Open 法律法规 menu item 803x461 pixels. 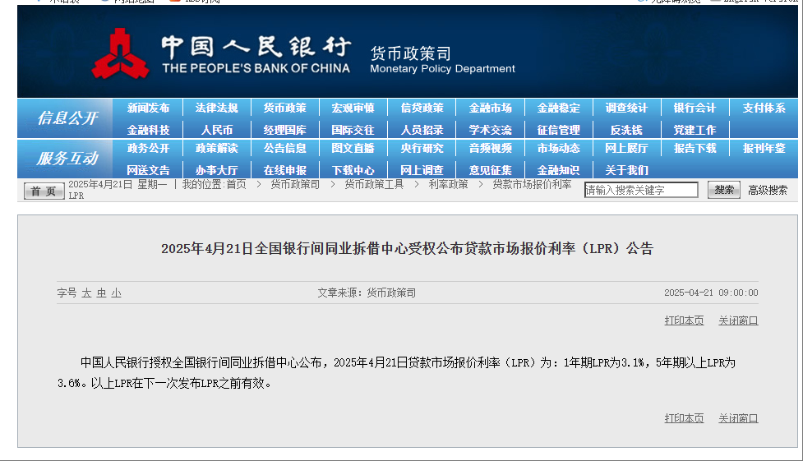point(217,108)
